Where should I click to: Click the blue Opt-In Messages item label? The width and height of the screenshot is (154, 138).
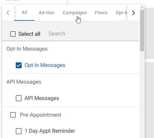(x=45, y=65)
